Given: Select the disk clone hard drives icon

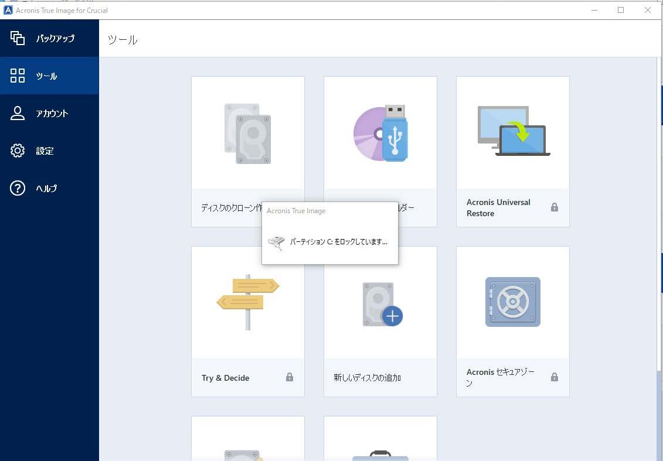Looking at the screenshot, I should 248,134.
